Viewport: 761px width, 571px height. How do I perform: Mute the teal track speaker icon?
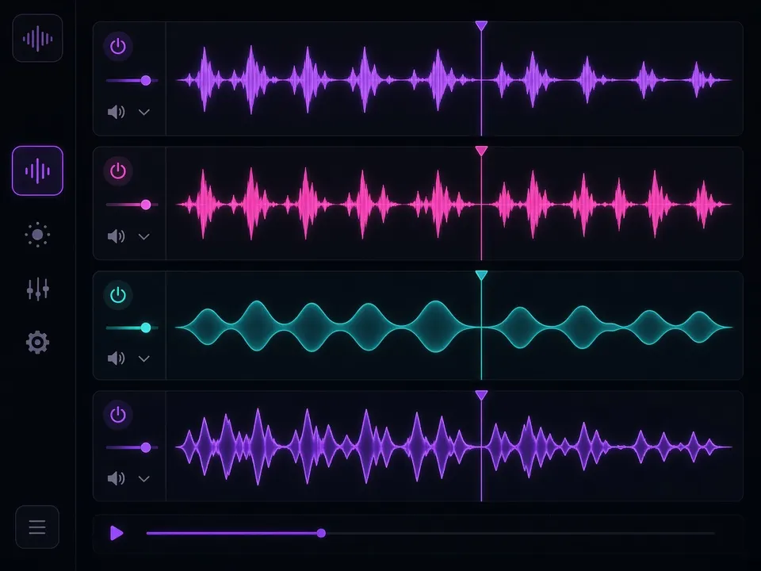[116, 358]
